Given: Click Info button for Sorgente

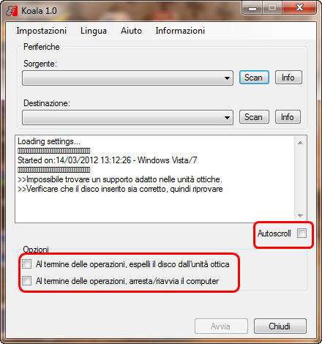Looking at the screenshot, I should (x=288, y=78).
